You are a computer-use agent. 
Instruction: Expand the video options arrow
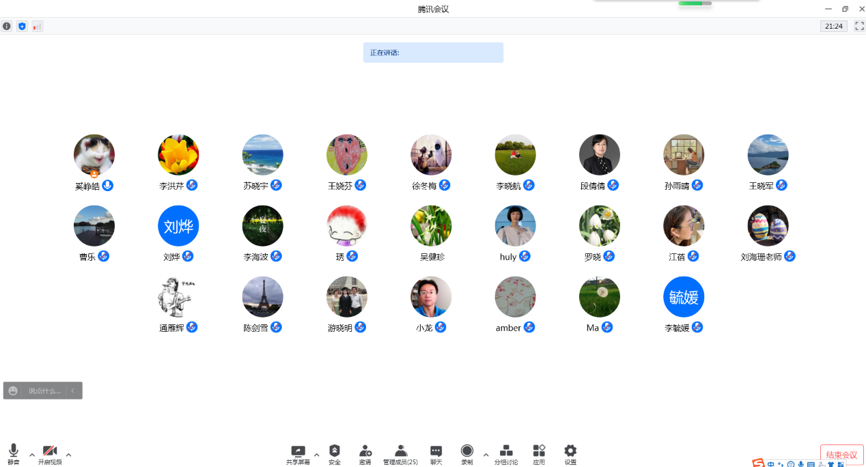tap(68, 455)
